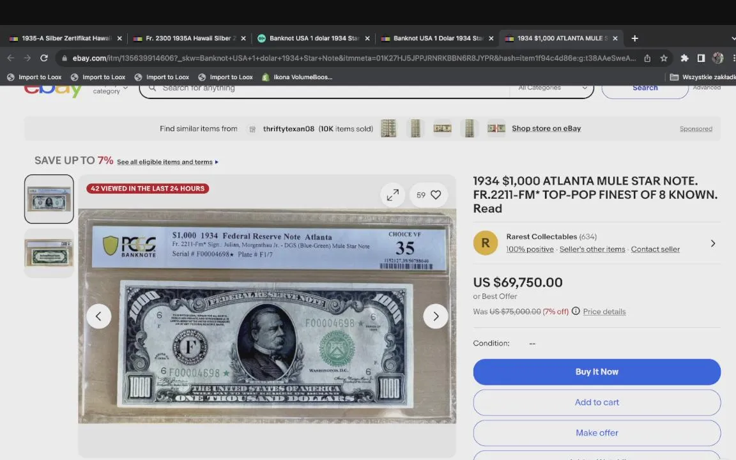Screen dimensions: 736x460
Task: Click the first Import to Loox bookmark
Action: (x=34, y=77)
